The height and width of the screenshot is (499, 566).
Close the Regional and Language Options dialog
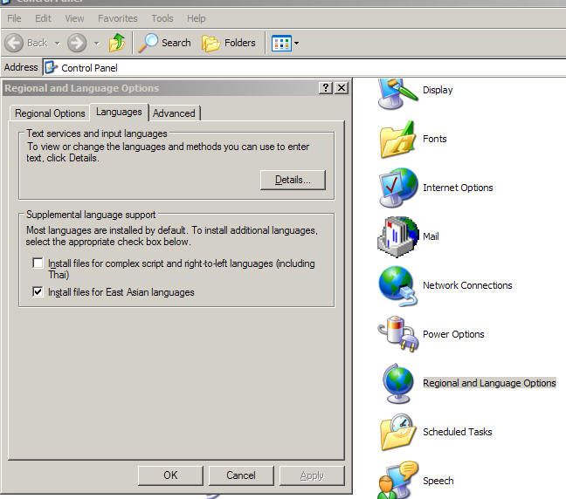[x=342, y=87]
